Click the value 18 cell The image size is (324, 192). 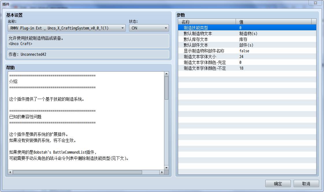[241, 68]
